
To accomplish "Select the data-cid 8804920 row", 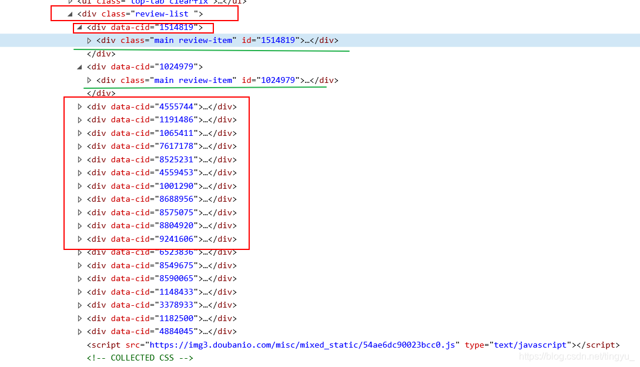I will [x=162, y=226].
